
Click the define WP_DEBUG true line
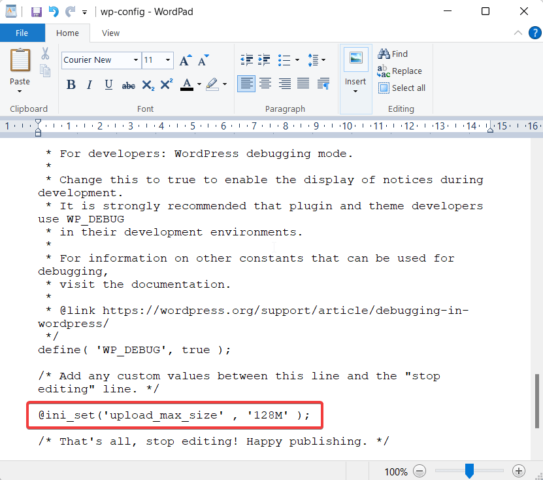[x=134, y=350]
